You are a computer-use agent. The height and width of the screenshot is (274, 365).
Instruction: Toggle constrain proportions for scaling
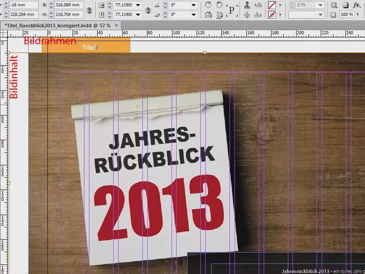pos(148,10)
